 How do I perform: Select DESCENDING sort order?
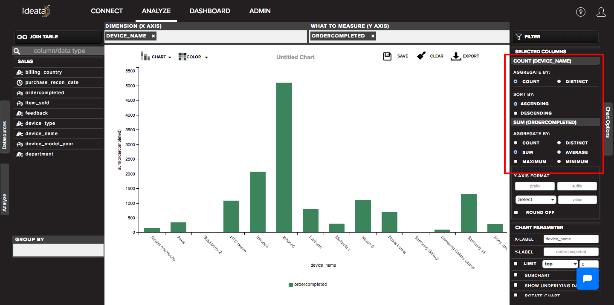(x=516, y=113)
